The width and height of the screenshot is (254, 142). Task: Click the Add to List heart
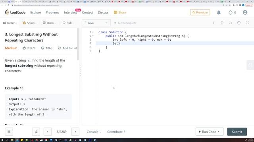click(x=59, y=48)
